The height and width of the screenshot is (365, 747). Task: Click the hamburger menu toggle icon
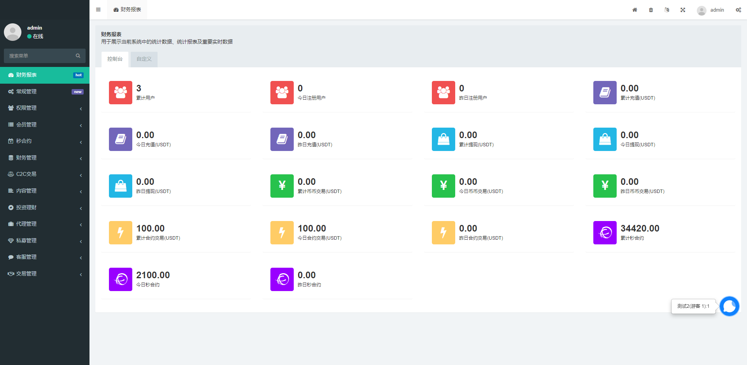click(98, 10)
